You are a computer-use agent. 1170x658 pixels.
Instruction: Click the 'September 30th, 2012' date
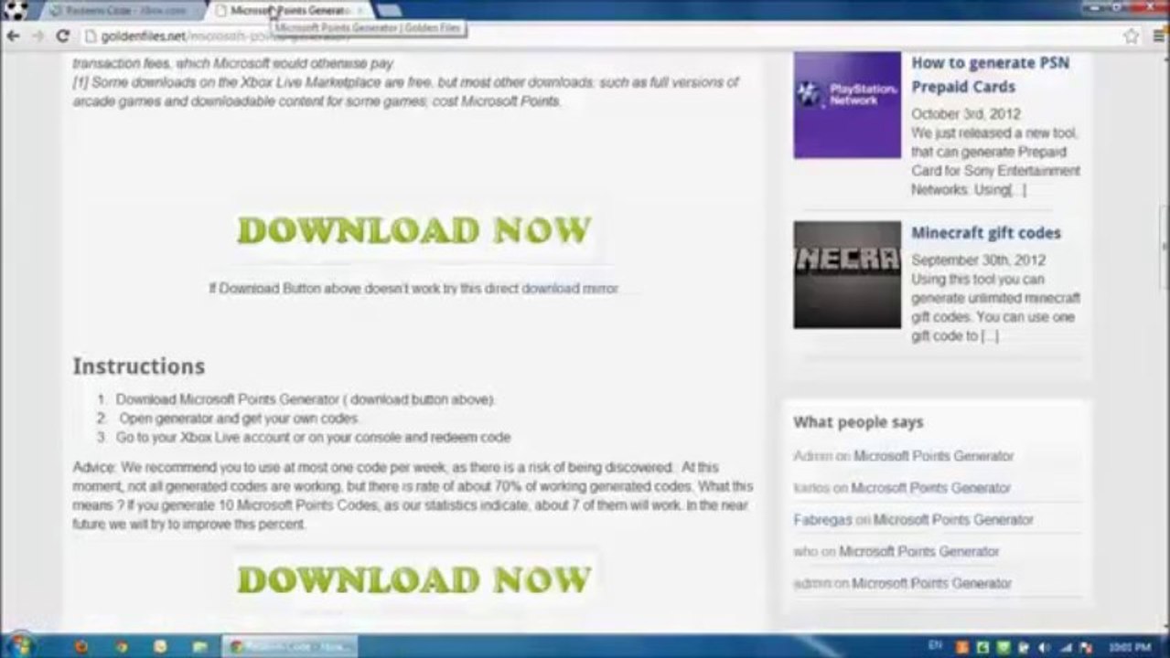(978, 260)
